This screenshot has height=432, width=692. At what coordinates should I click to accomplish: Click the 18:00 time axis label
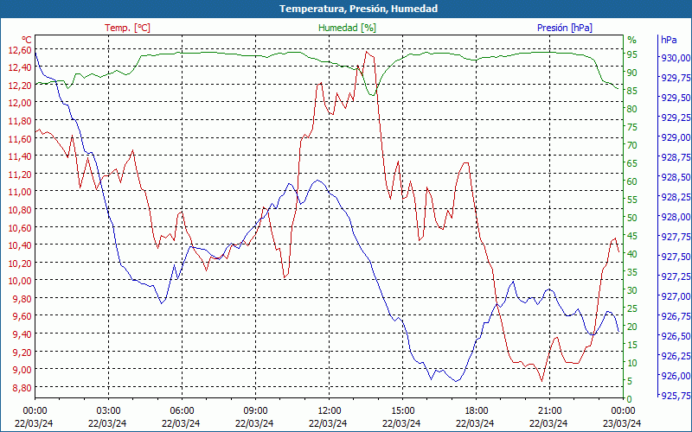point(476,411)
